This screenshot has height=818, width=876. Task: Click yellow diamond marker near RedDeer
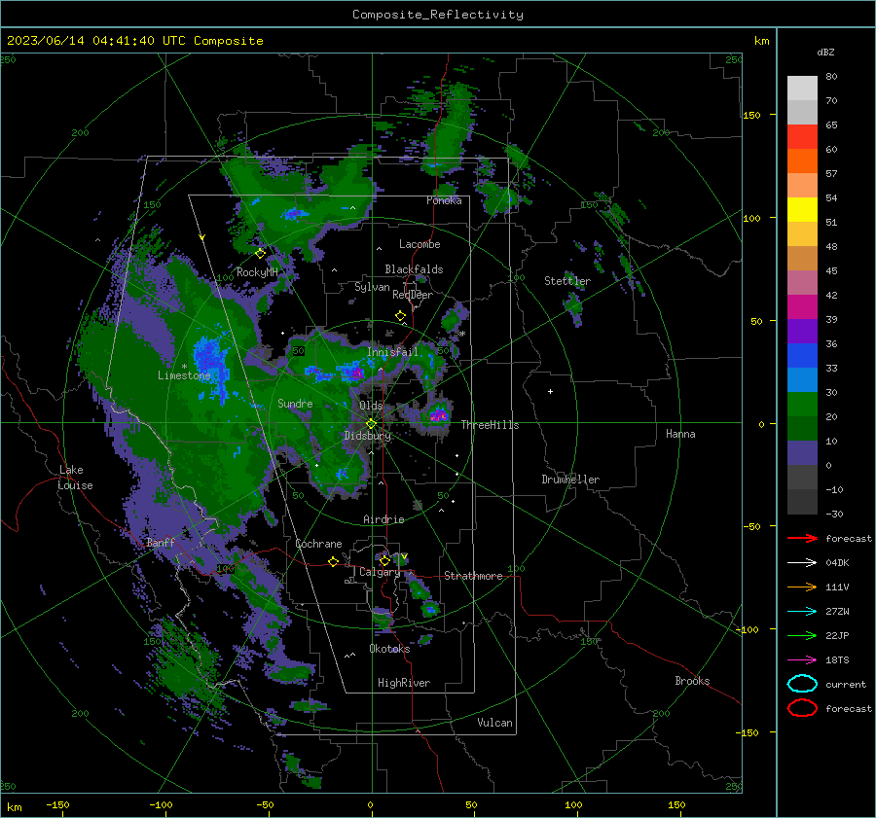pos(400,316)
